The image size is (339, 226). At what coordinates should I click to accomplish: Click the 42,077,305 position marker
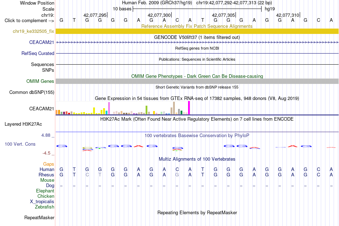pos(223,15)
